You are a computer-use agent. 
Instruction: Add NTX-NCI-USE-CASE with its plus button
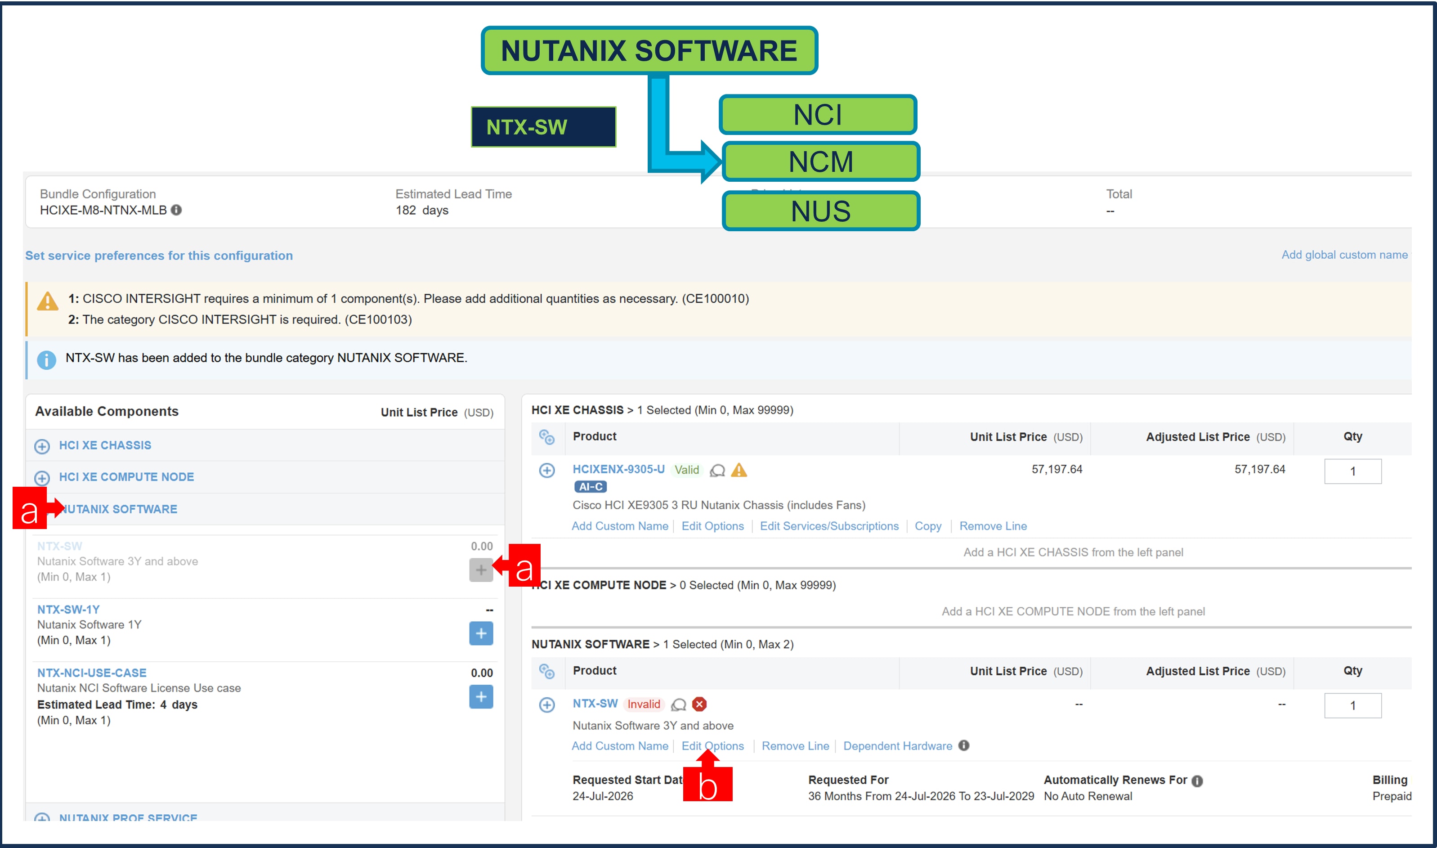(x=481, y=696)
